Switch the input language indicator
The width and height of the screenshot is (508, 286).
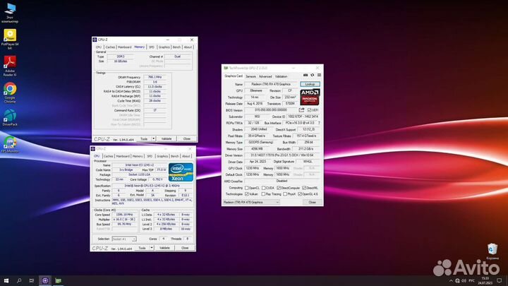click(x=471, y=281)
